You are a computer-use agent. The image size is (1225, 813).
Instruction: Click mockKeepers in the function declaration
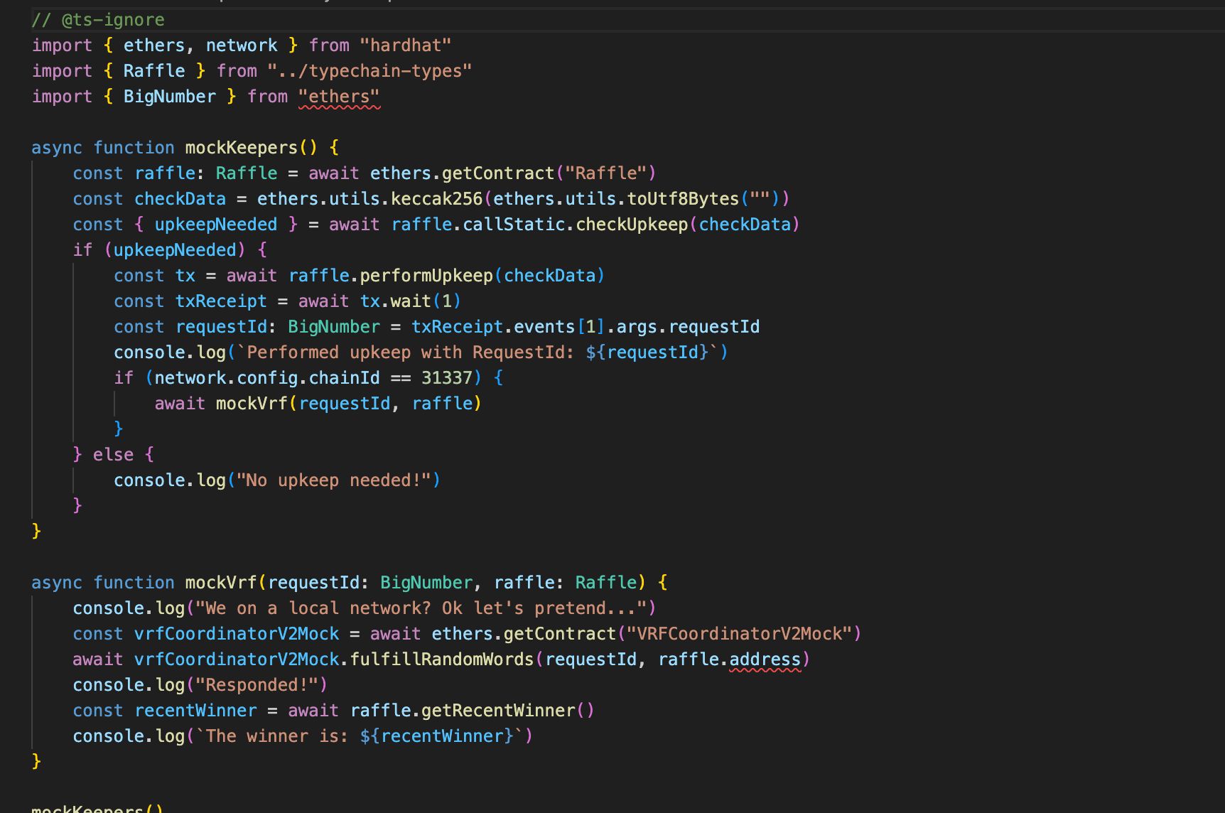click(242, 148)
